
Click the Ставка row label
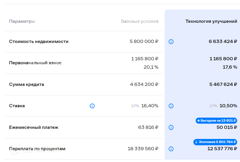[x=17, y=106]
